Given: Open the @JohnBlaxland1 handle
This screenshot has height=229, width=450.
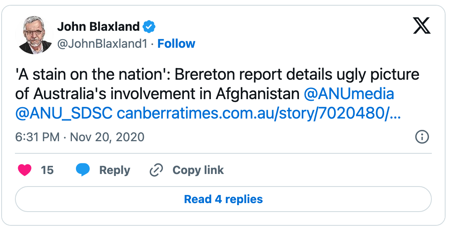Looking at the screenshot, I should tap(102, 44).
